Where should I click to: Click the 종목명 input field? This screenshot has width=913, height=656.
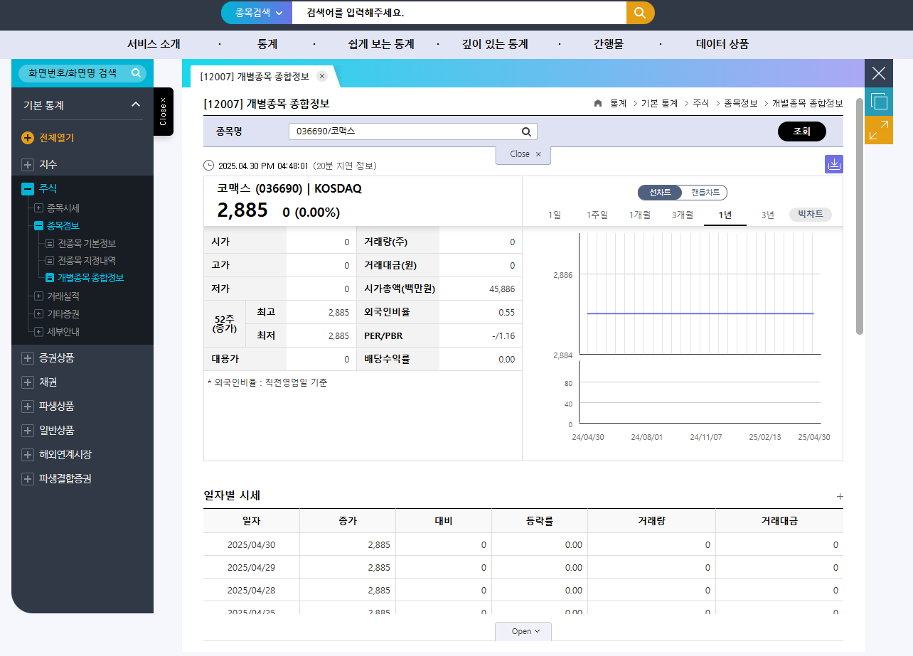pos(412,131)
